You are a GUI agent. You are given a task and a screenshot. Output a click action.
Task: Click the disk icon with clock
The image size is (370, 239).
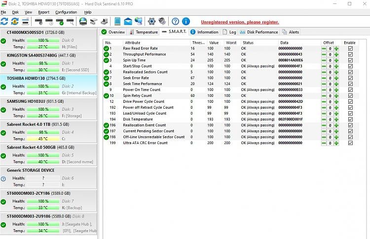click(x=49, y=22)
